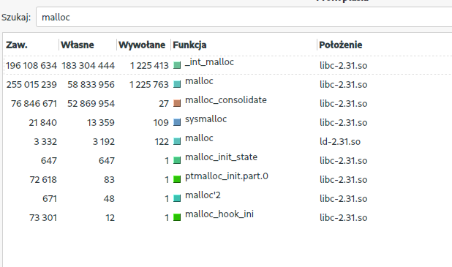
Task: Select the _int_malloc function row
Action: [228, 65]
